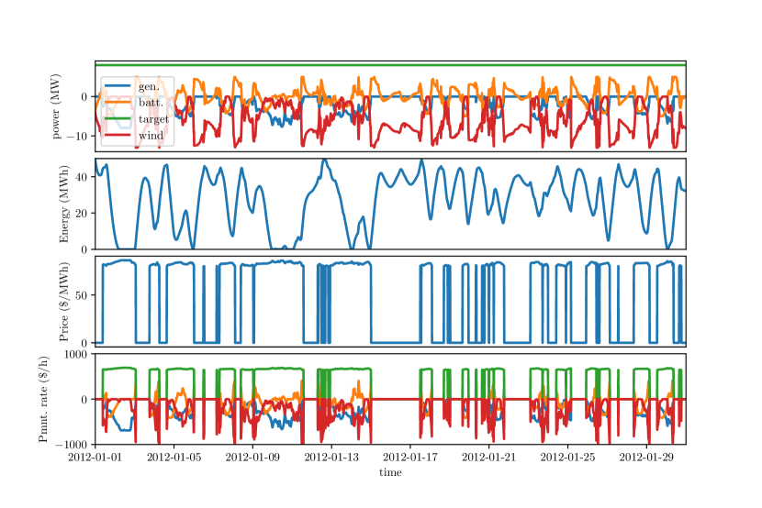Click the 'batt.' legend label
Viewport: 762px width, 508px height.
tap(151, 103)
